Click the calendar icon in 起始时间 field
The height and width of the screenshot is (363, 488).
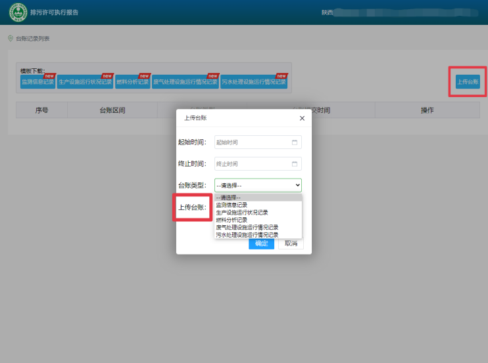pyautogui.click(x=295, y=142)
